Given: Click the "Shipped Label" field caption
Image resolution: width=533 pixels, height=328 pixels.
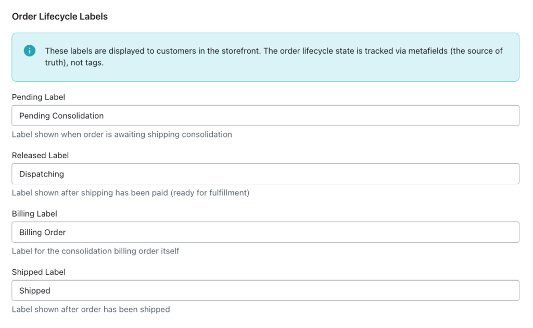Looking at the screenshot, I should pos(38,272).
